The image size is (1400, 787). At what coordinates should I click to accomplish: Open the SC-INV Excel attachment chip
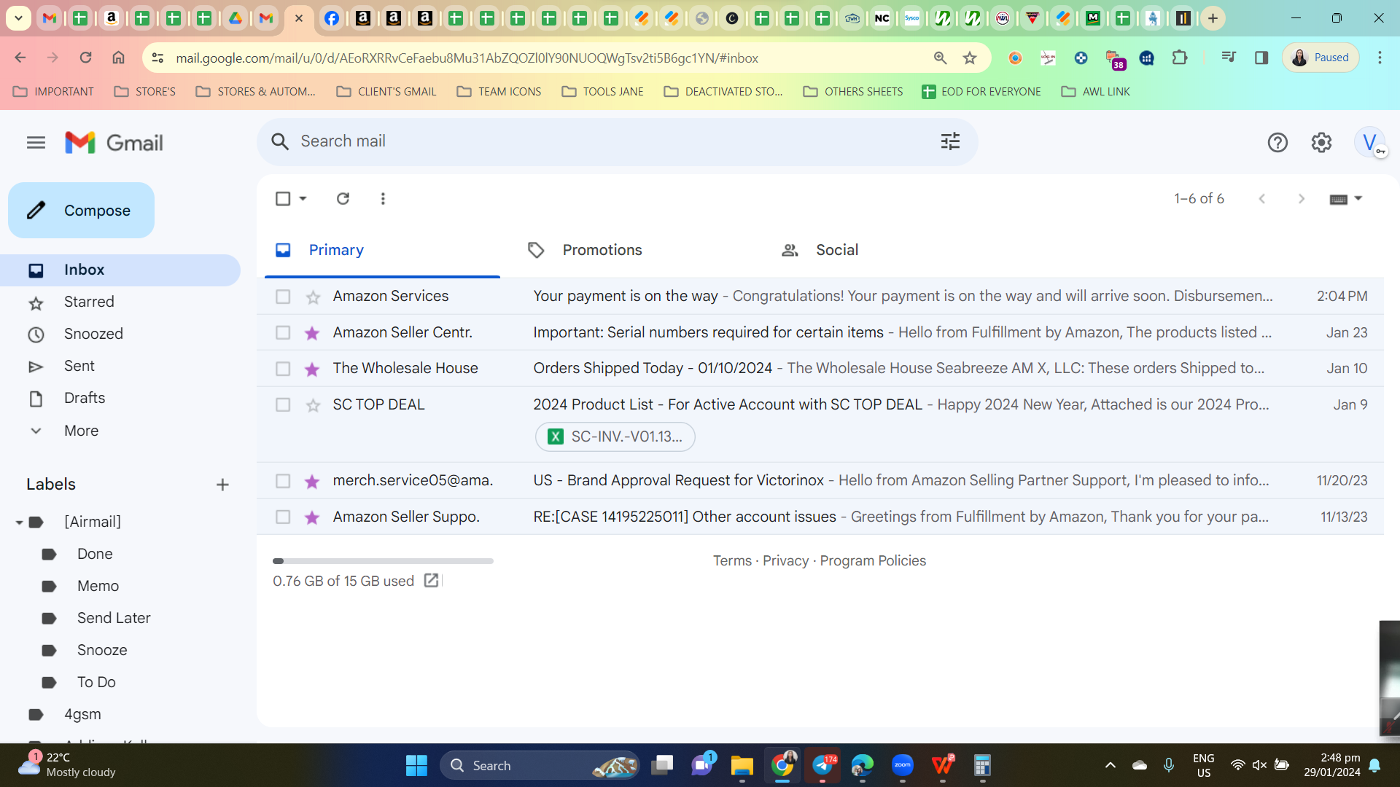(x=615, y=437)
